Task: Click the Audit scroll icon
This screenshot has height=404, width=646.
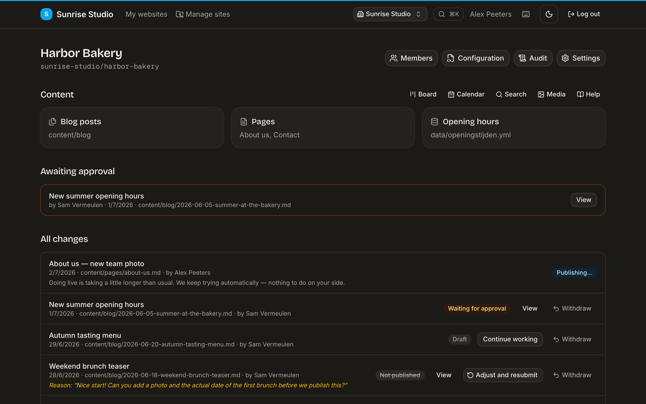Action: 522,58
